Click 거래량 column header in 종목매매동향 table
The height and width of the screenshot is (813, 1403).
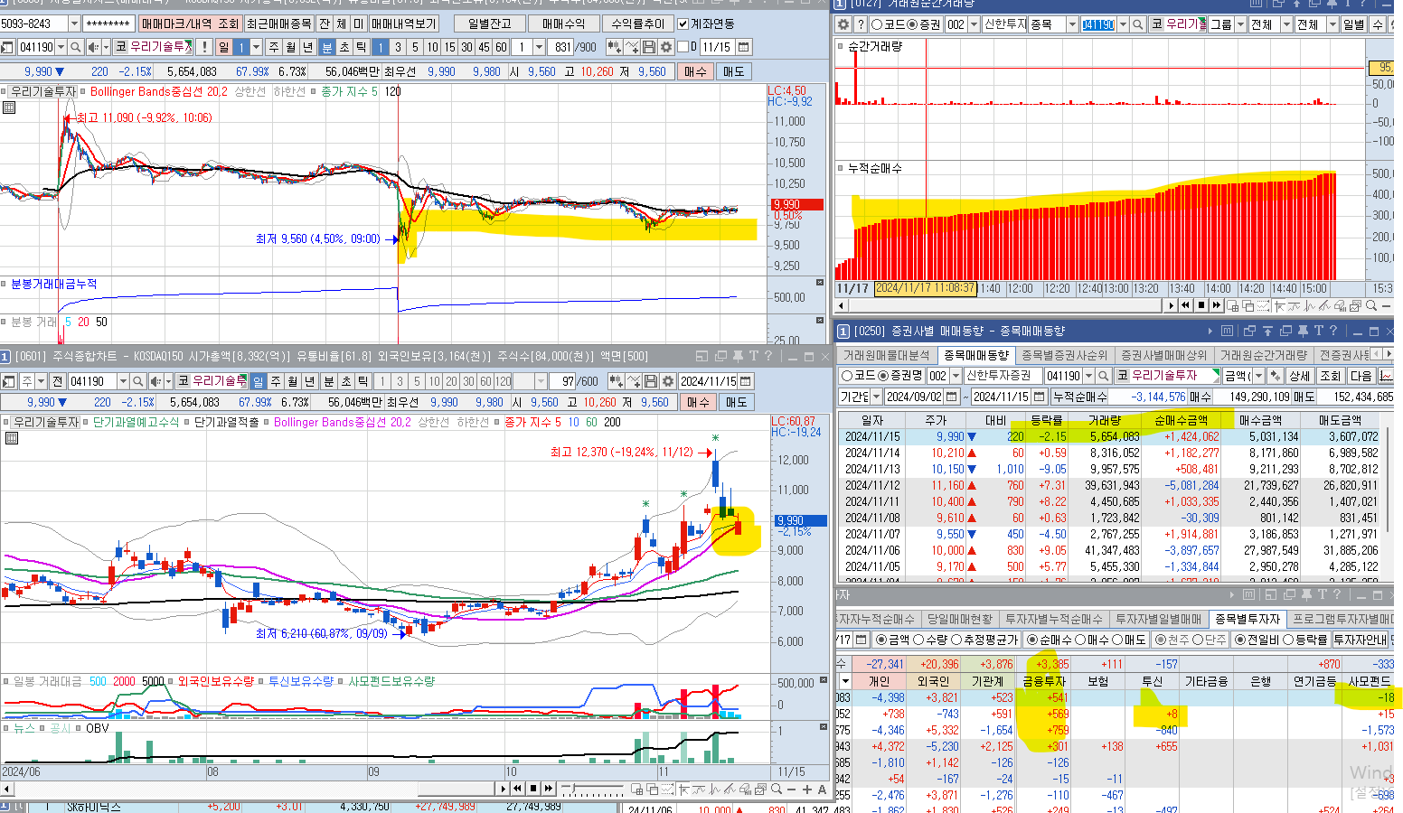[x=1105, y=420]
